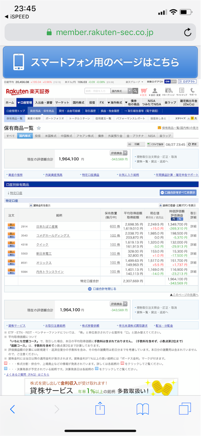This screenshot has height=436, width=201.
Task: Open 特定口座損益 quick link
Action: pos(90,175)
